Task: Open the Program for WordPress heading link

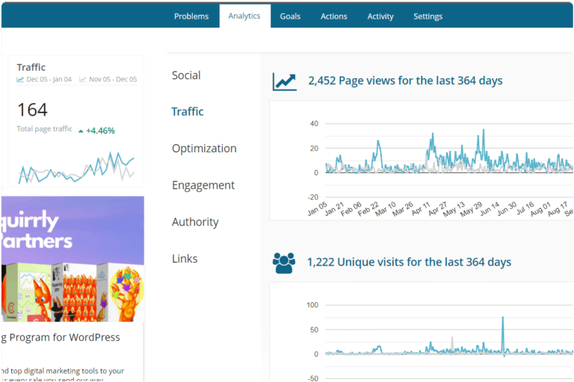Action: coord(60,337)
